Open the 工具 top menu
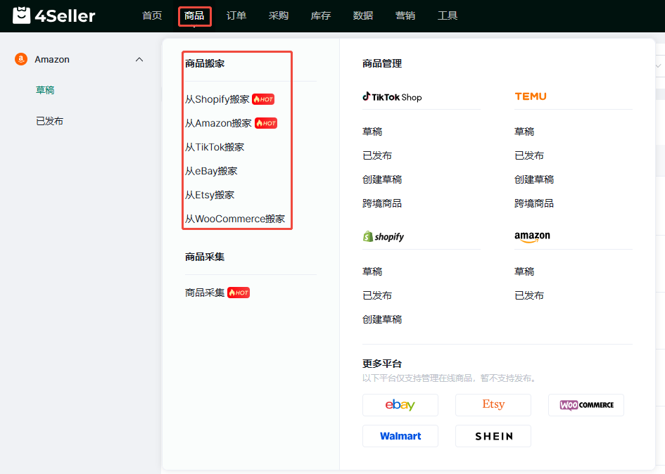 (448, 15)
